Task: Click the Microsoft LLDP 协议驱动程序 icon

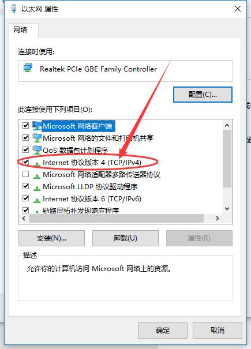Action: [37, 188]
